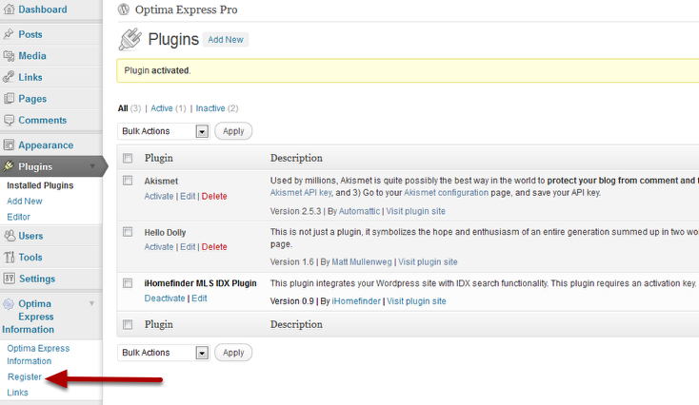Open the Pages menu
699x405 pixels.
coord(32,99)
